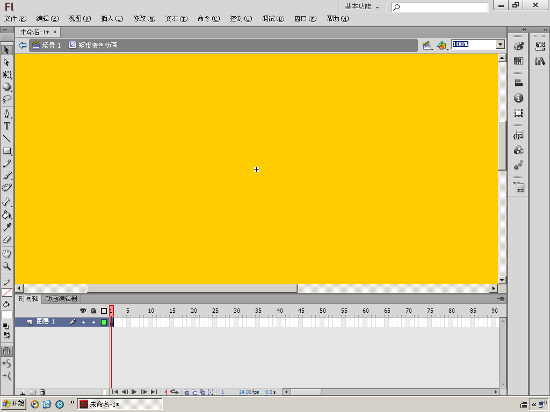Click the fill color swatch in toolbar
The height and width of the screenshot is (412, 550).
pos(7,315)
